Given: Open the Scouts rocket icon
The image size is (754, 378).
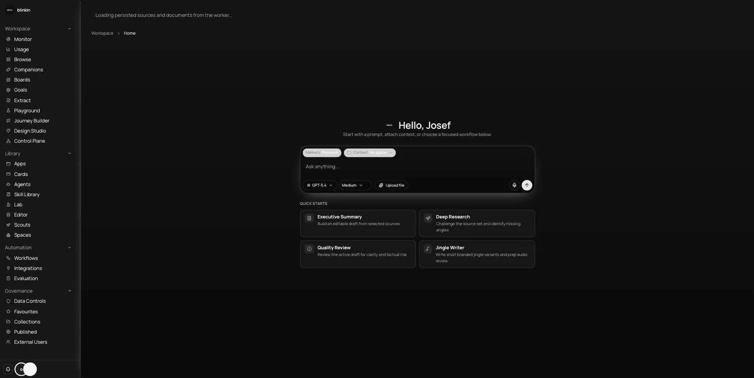Looking at the screenshot, I should click(8, 225).
